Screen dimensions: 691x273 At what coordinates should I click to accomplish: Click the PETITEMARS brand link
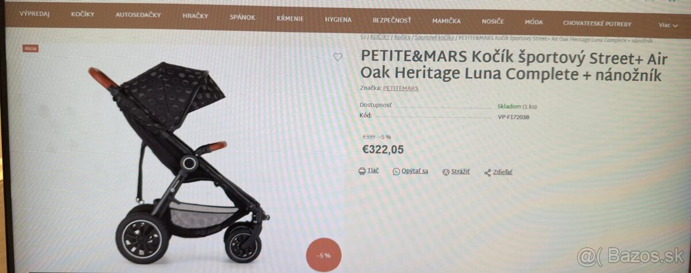coord(401,89)
